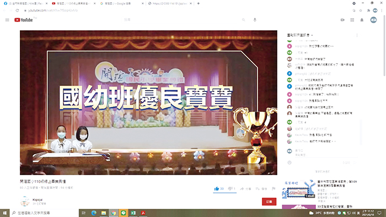Send the chat message arrow icon
Image resolution: width=386 pixels, height=217 pixels.
click(x=355, y=162)
